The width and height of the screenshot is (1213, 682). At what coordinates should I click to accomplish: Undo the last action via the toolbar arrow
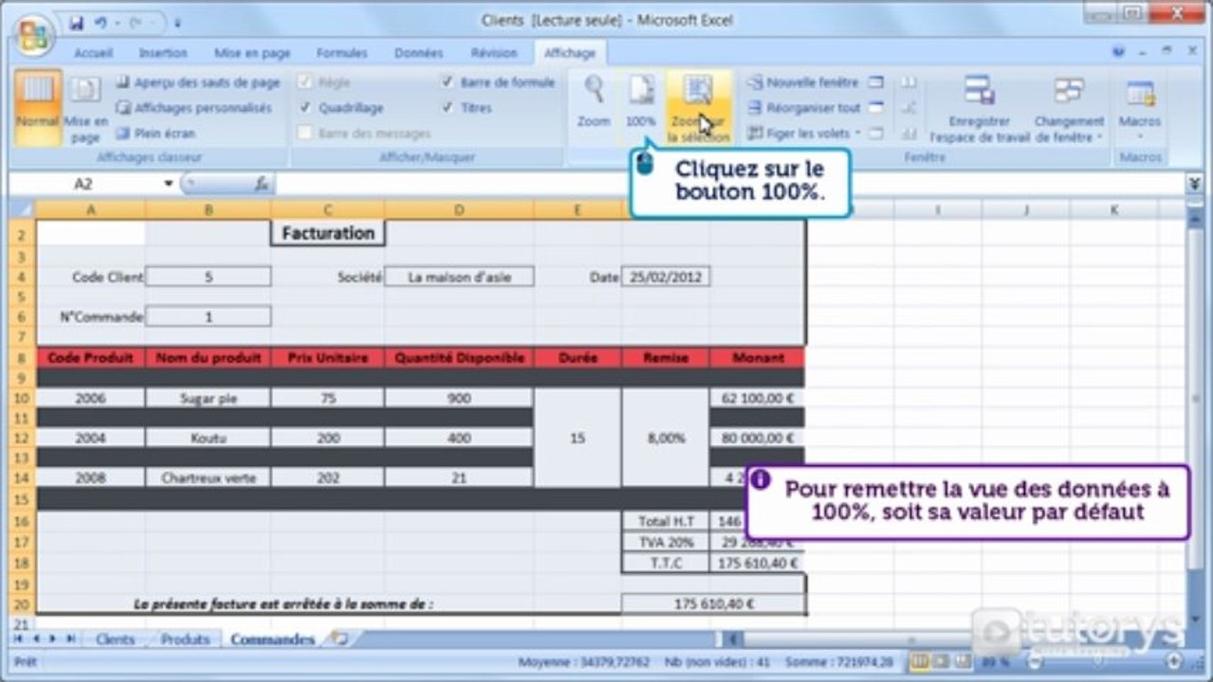(x=101, y=21)
